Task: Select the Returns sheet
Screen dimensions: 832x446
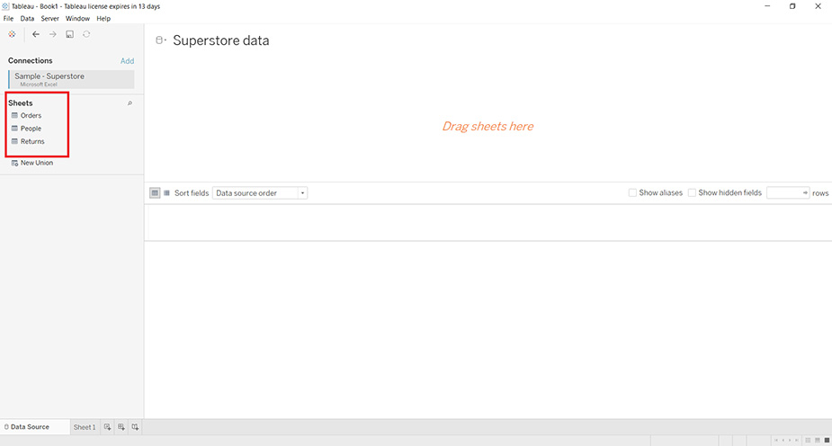Action: point(32,141)
